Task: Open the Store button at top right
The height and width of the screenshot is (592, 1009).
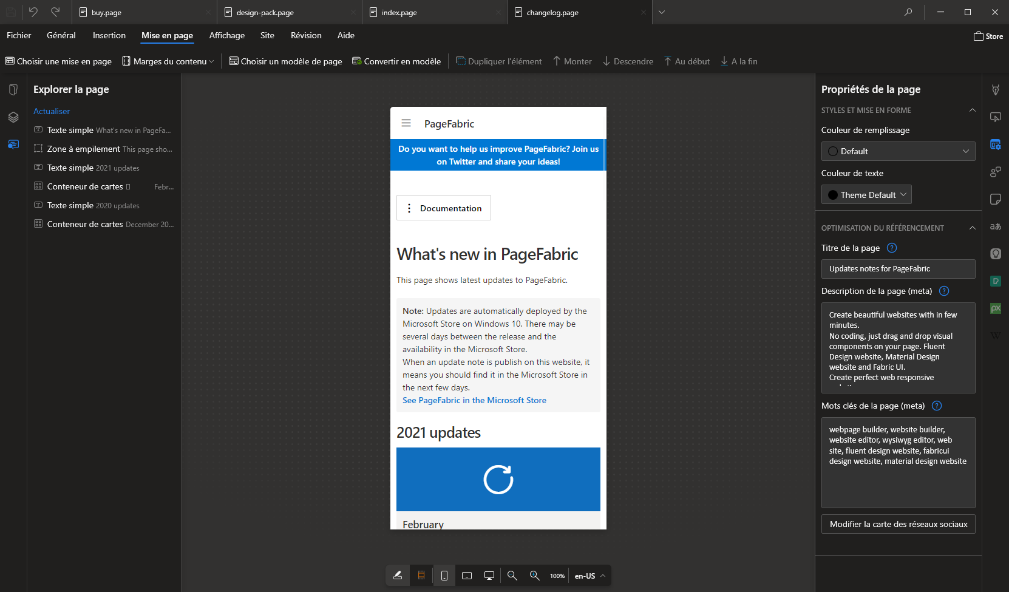Action: pyautogui.click(x=988, y=36)
